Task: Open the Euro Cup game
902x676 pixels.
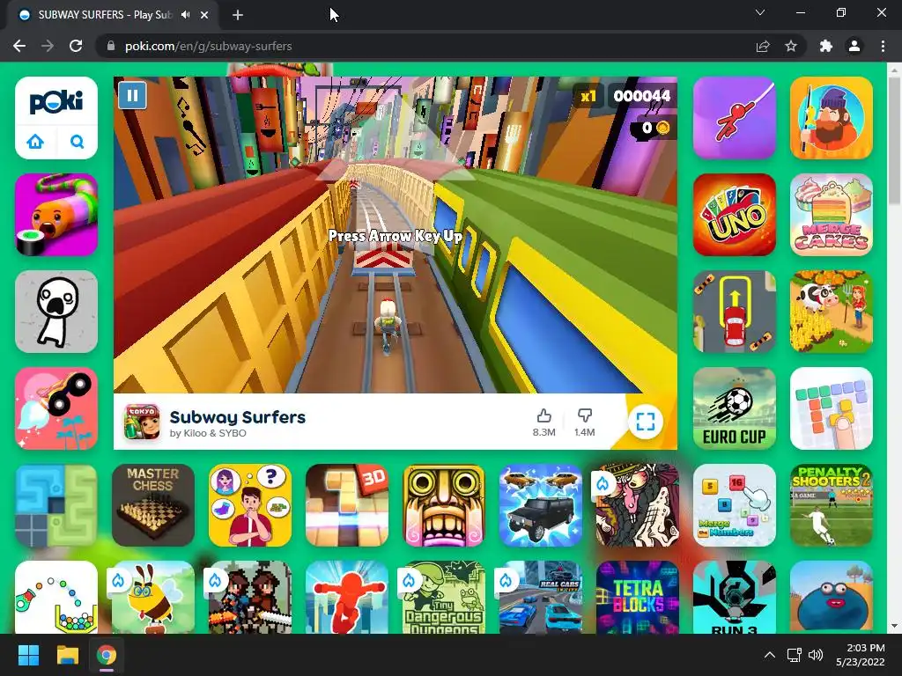Action: click(x=734, y=408)
